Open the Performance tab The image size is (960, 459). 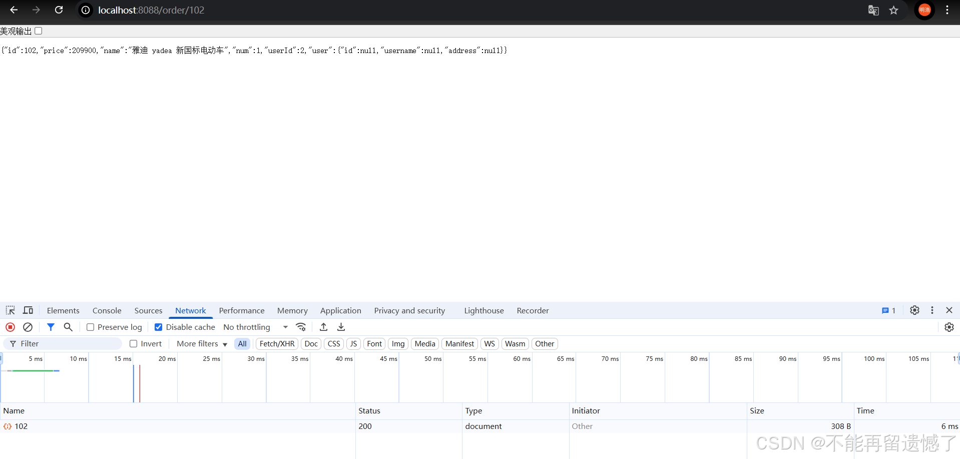[242, 310]
